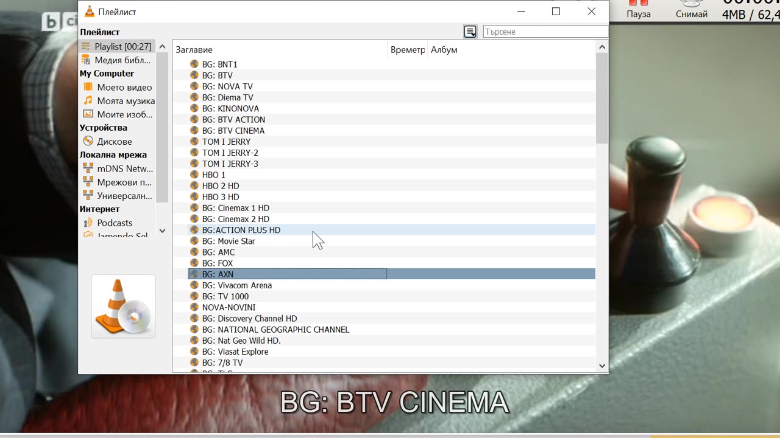Sort by Времетраене column header
Image resolution: width=780 pixels, height=438 pixels.
click(407, 50)
